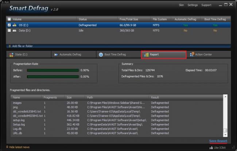Click the Like IObit thumbs-up icon

[211, 148]
